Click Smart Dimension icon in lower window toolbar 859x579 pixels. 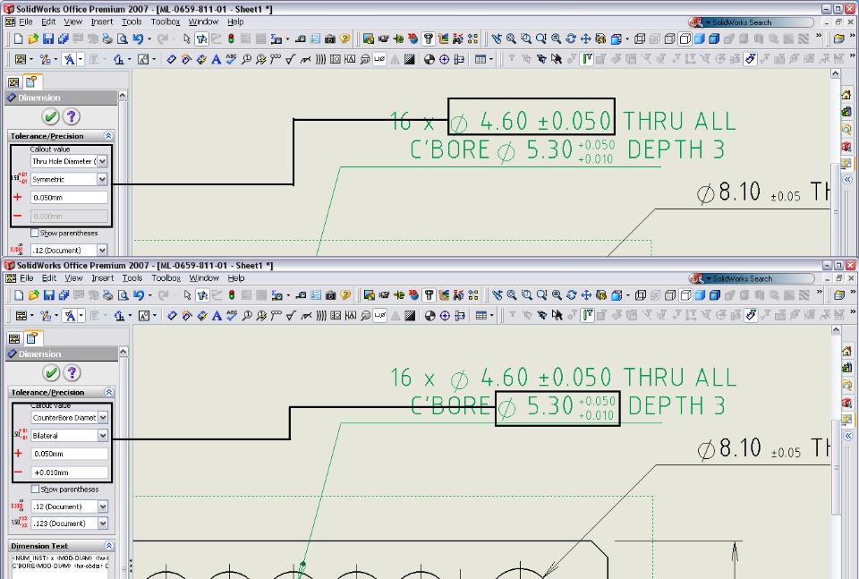click(x=172, y=316)
